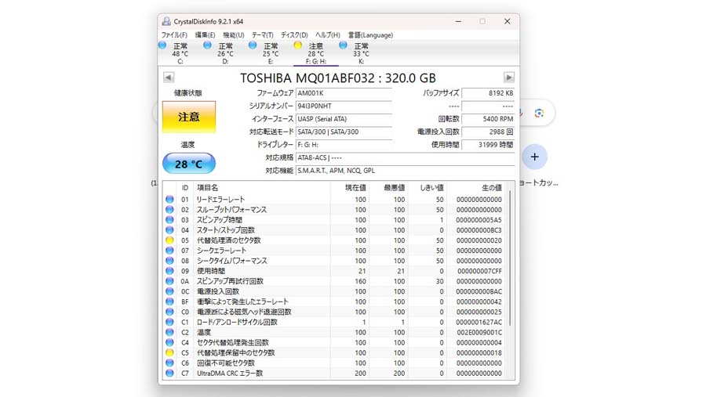Click the blue status icon for ID C7

click(169, 374)
